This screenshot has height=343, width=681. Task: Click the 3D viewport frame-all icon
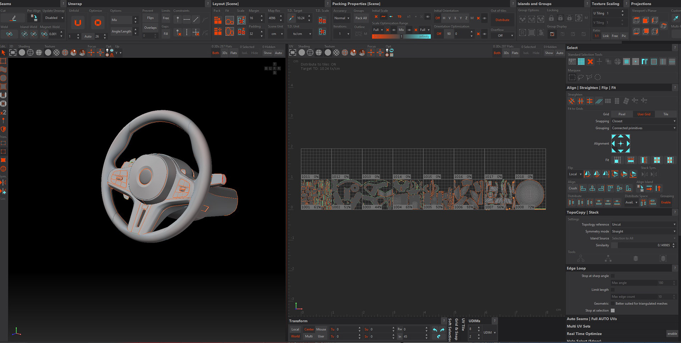click(x=13, y=53)
